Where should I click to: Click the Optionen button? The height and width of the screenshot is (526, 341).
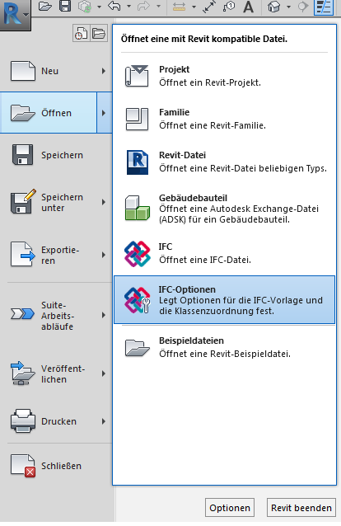point(230,508)
